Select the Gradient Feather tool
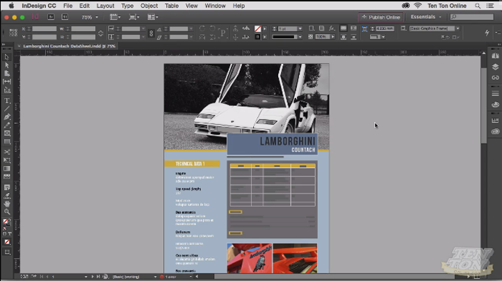This screenshot has height=281, width=502. coord(7,177)
